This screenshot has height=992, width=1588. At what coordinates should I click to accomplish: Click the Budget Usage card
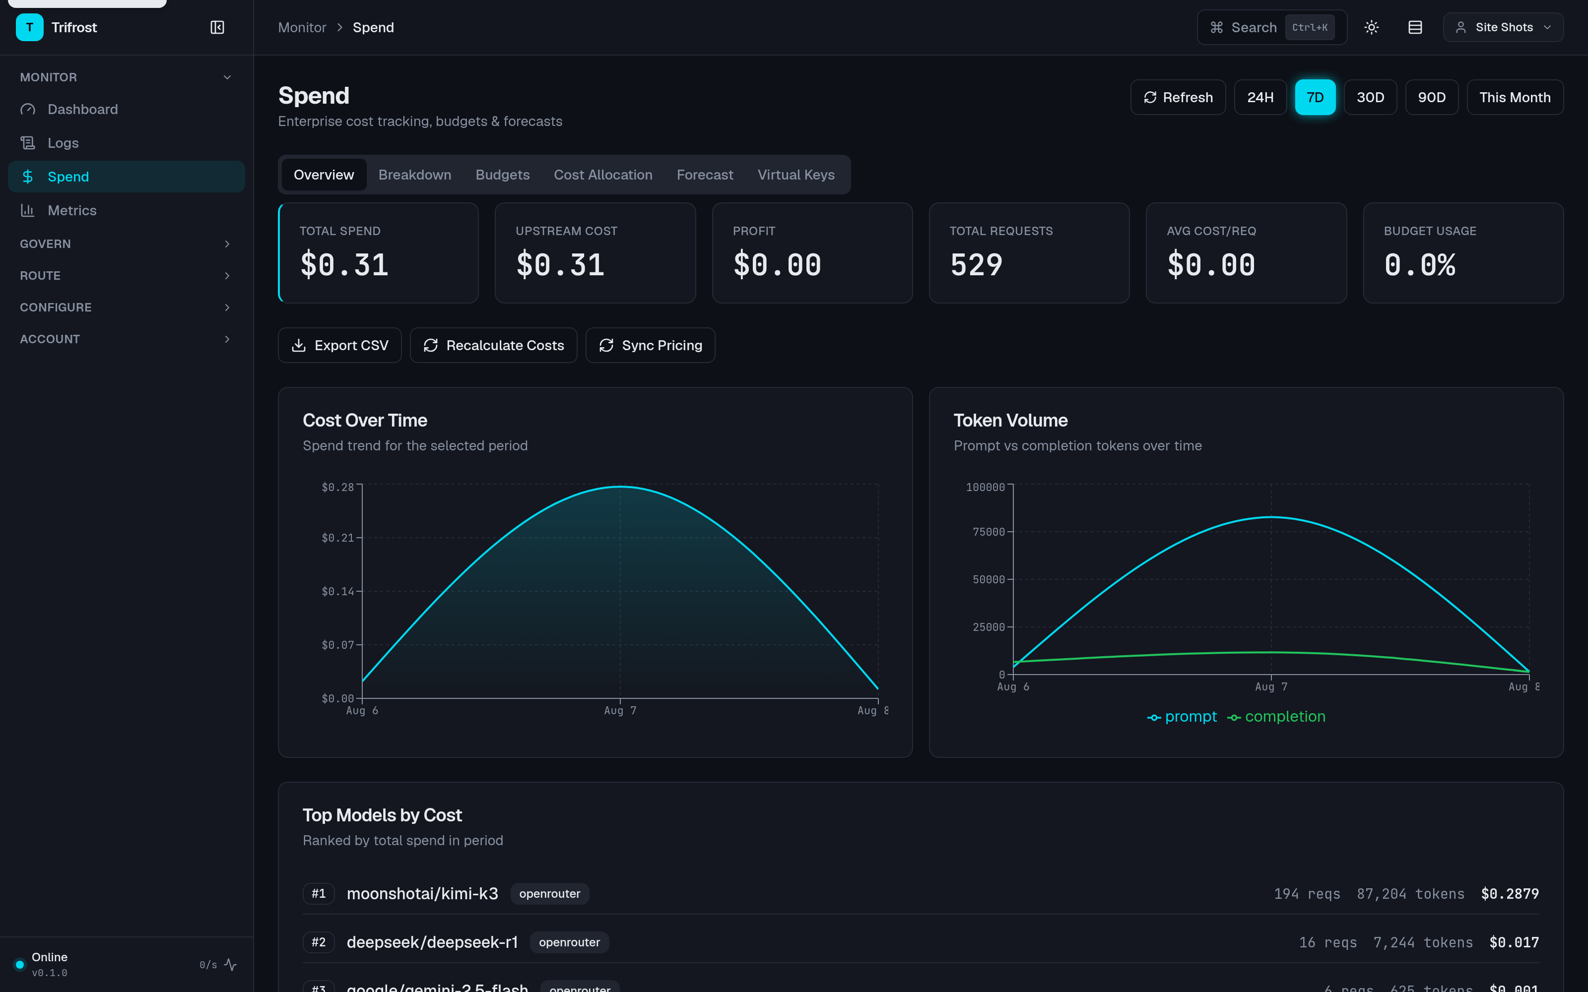tap(1462, 252)
